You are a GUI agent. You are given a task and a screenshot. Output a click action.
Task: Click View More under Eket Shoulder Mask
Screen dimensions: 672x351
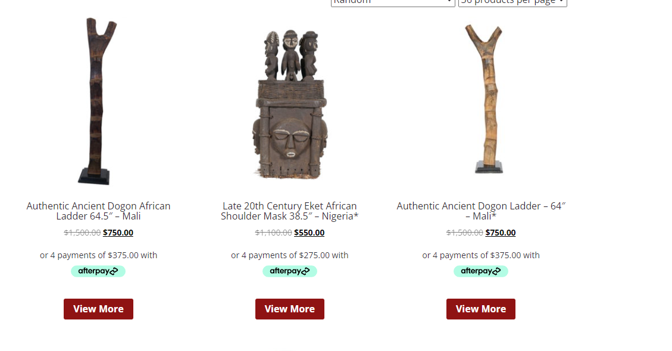click(x=290, y=309)
